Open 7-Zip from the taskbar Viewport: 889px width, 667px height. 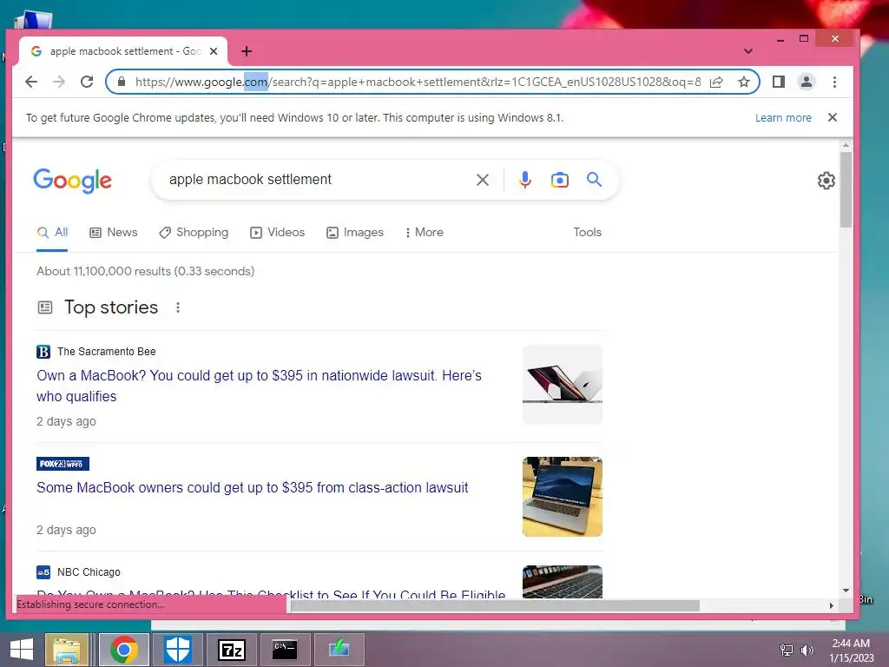coord(231,650)
